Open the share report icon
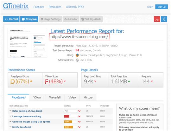This screenshot has width=171, height=131. (164, 19)
